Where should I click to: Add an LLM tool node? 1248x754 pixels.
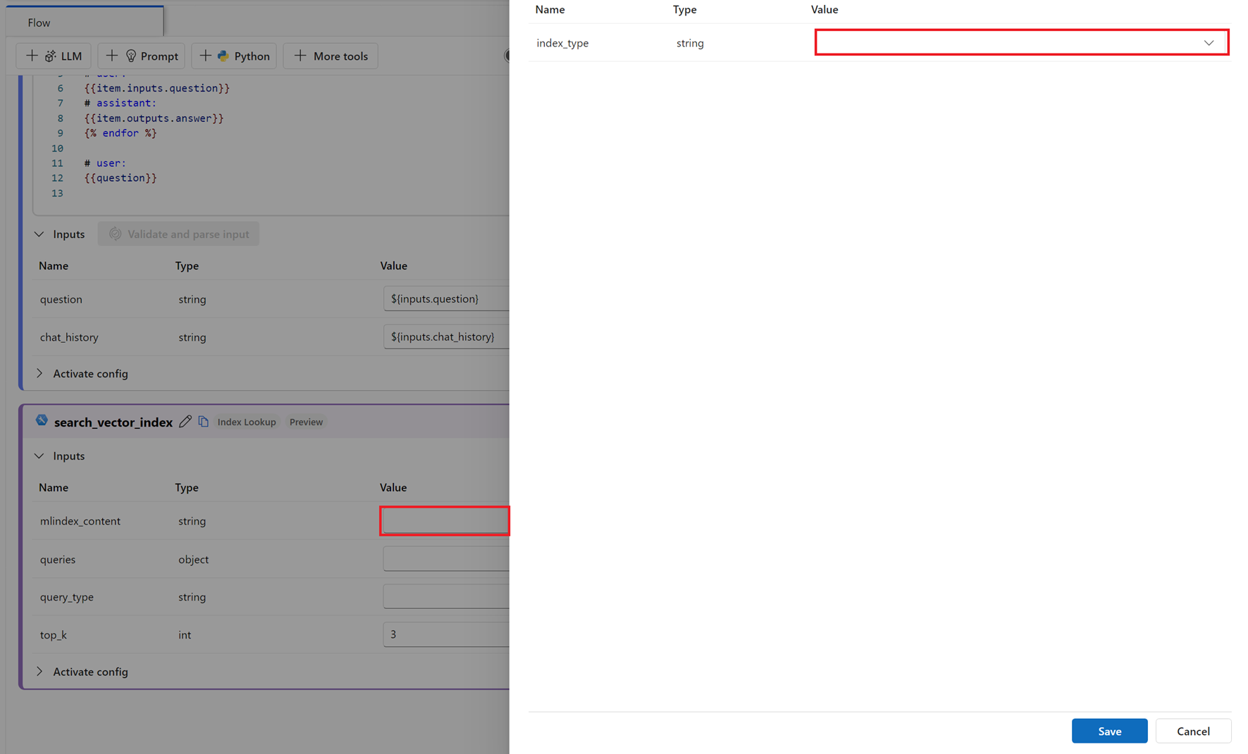pyautogui.click(x=54, y=56)
